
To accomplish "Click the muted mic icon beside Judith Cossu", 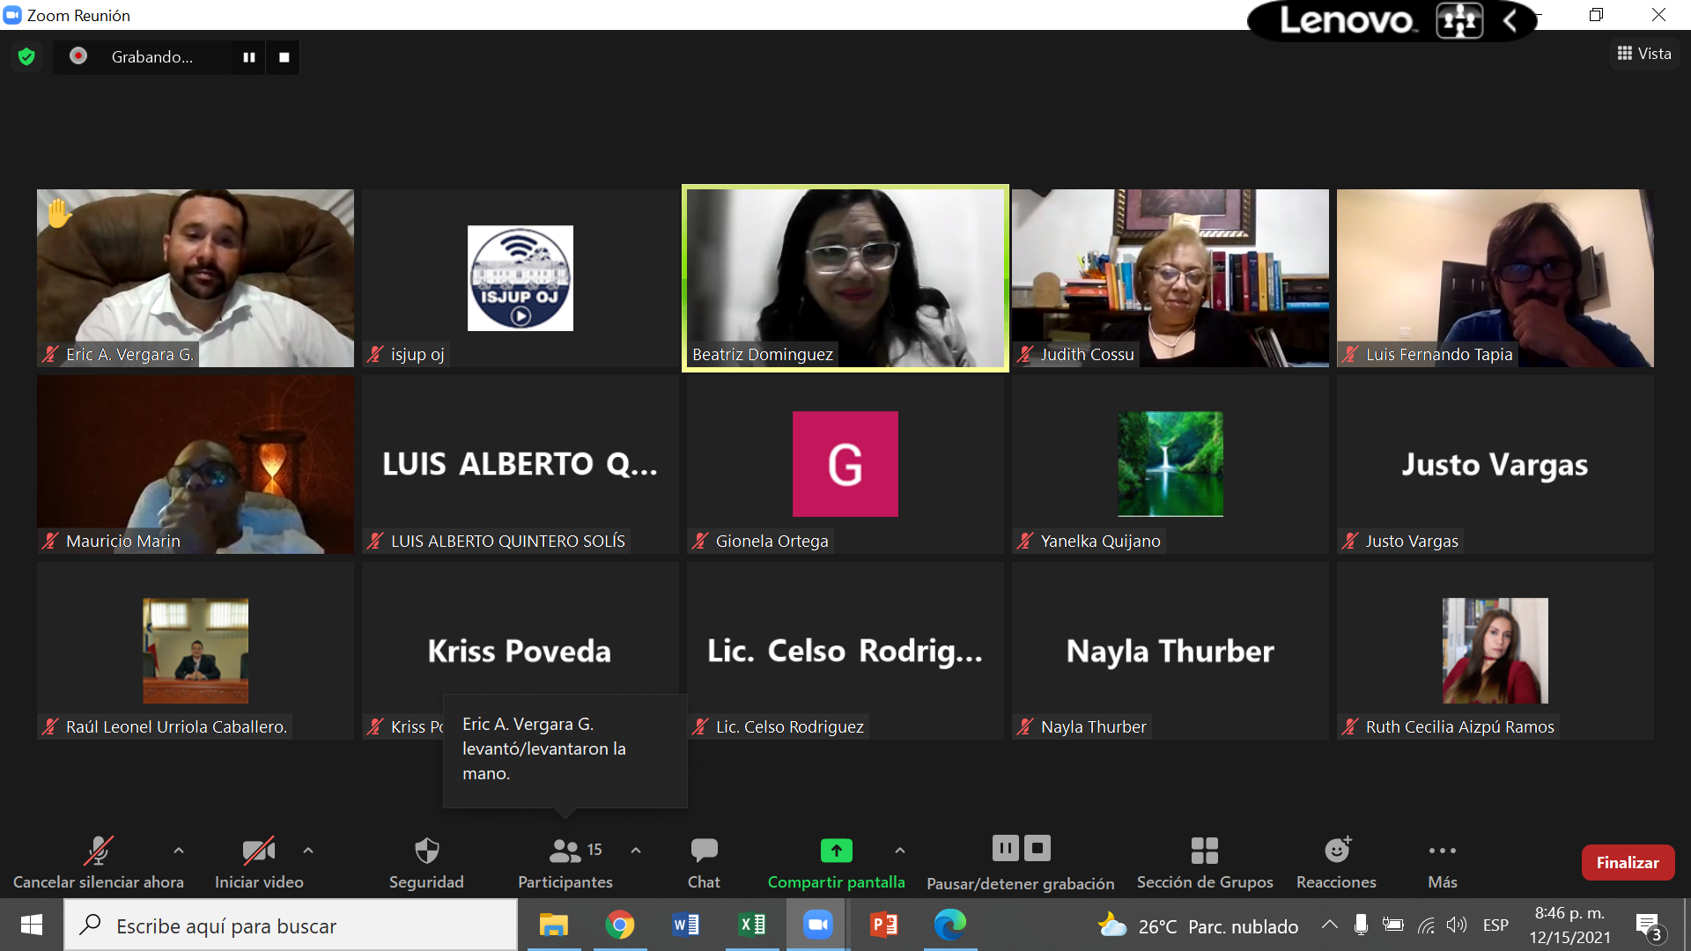I will [1025, 355].
